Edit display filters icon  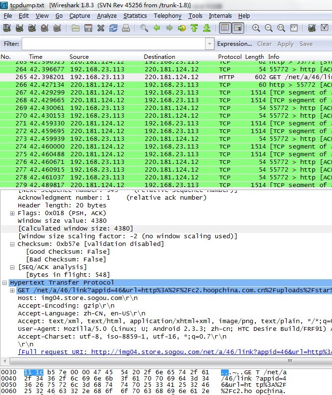click(324, 28)
